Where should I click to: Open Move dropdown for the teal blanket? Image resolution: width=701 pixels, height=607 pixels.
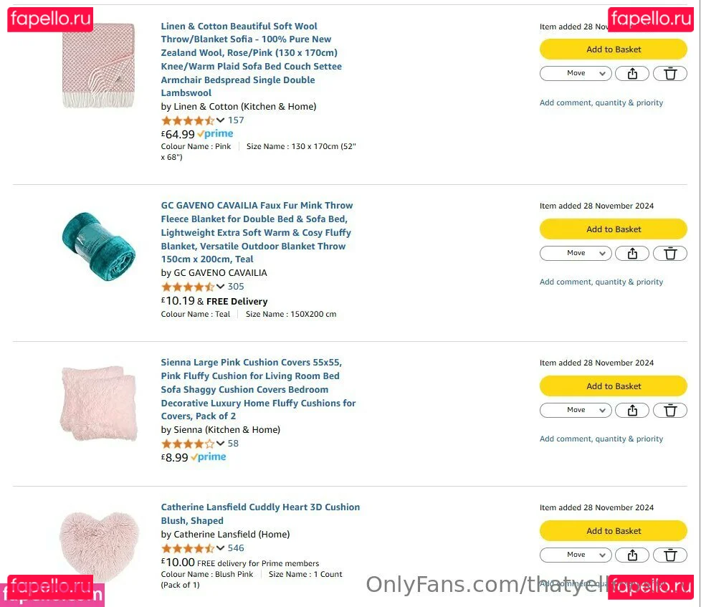coord(576,253)
